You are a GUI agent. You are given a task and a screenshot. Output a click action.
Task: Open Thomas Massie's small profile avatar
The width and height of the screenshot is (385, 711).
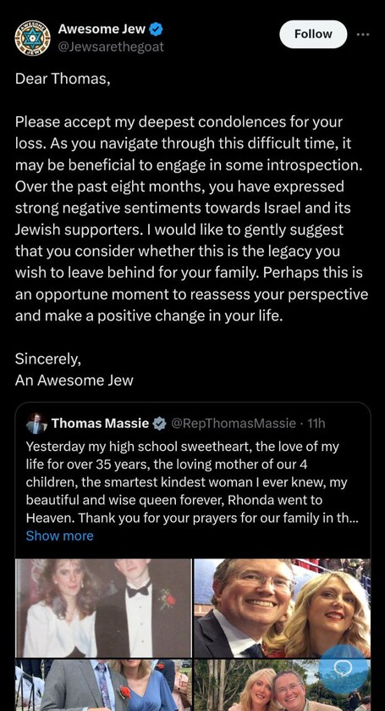point(36,424)
